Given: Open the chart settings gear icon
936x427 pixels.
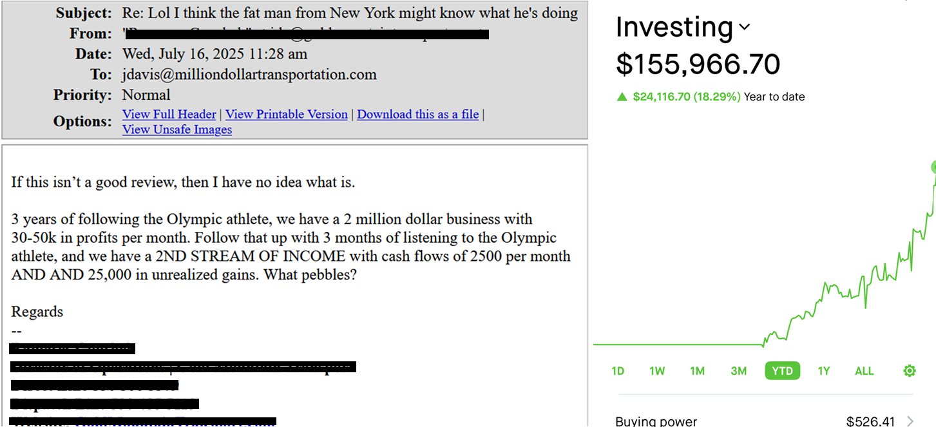Looking at the screenshot, I should pyautogui.click(x=909, y=370).
